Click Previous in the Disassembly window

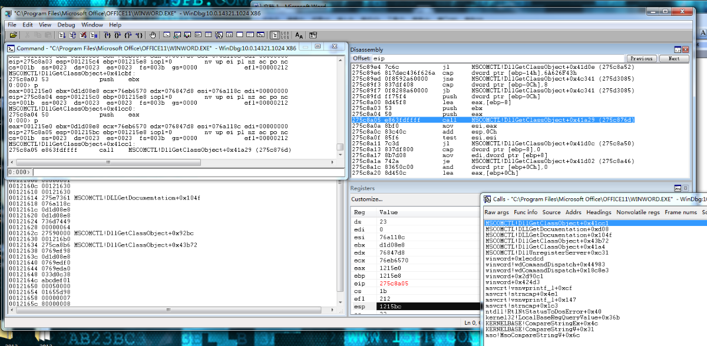click(642, 58)
